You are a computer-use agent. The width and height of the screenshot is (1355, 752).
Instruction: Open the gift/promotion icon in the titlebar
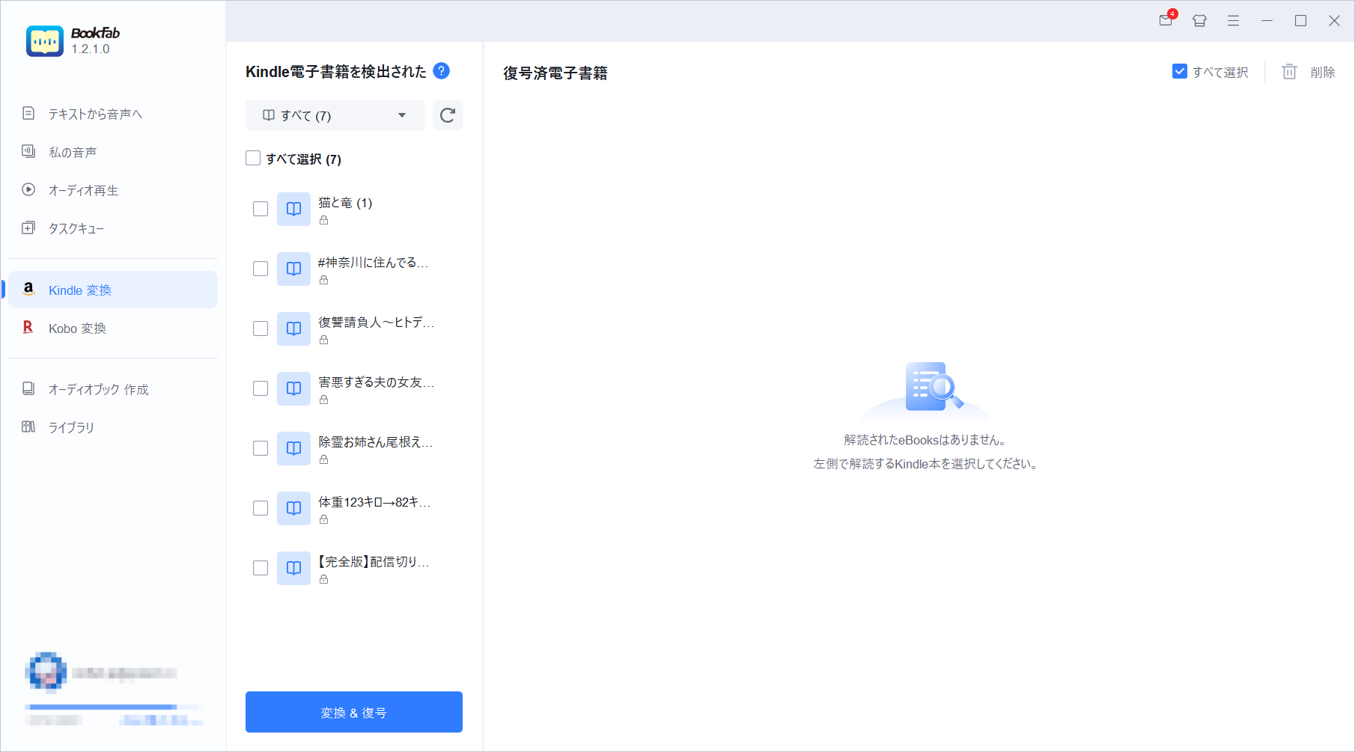point(1199,20)
